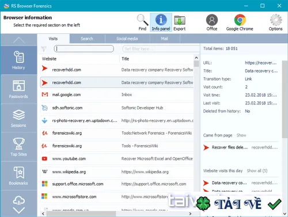Open the Find magnifier tool
This screenshot has height=217, width=288.
pyautogui.click(x=142, y=22)
